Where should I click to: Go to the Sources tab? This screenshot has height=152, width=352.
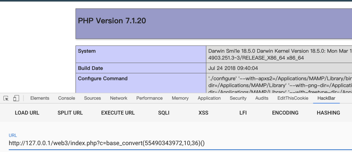[x=92, y=98]
